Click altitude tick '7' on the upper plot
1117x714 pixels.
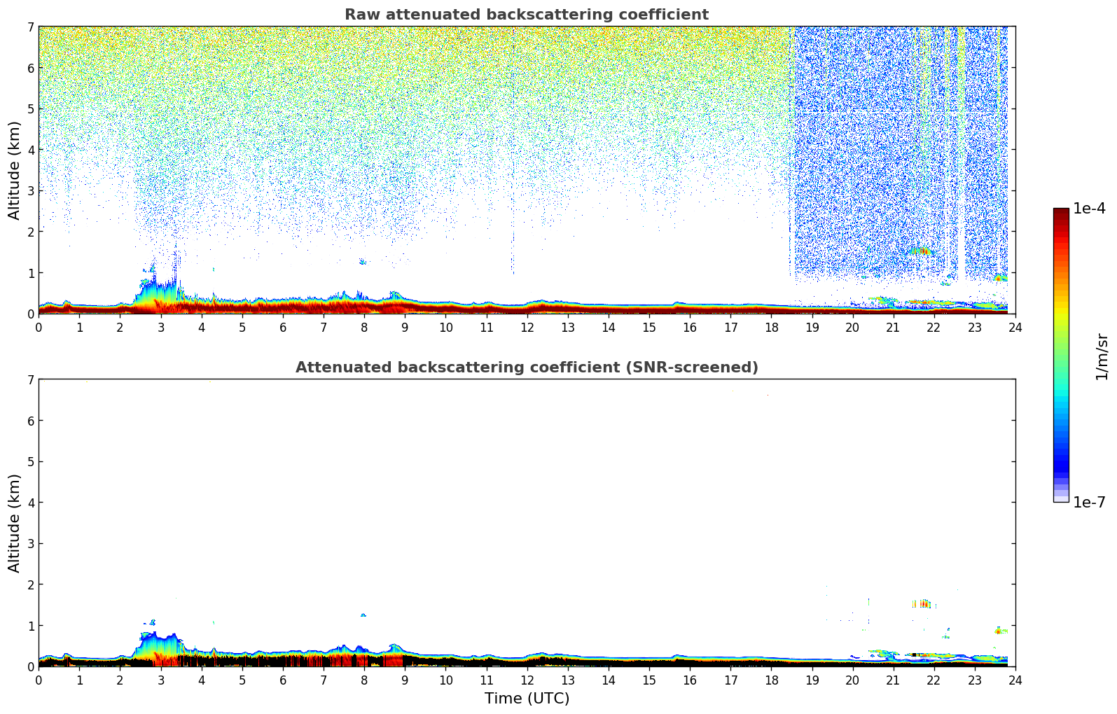tap(30, 27)
